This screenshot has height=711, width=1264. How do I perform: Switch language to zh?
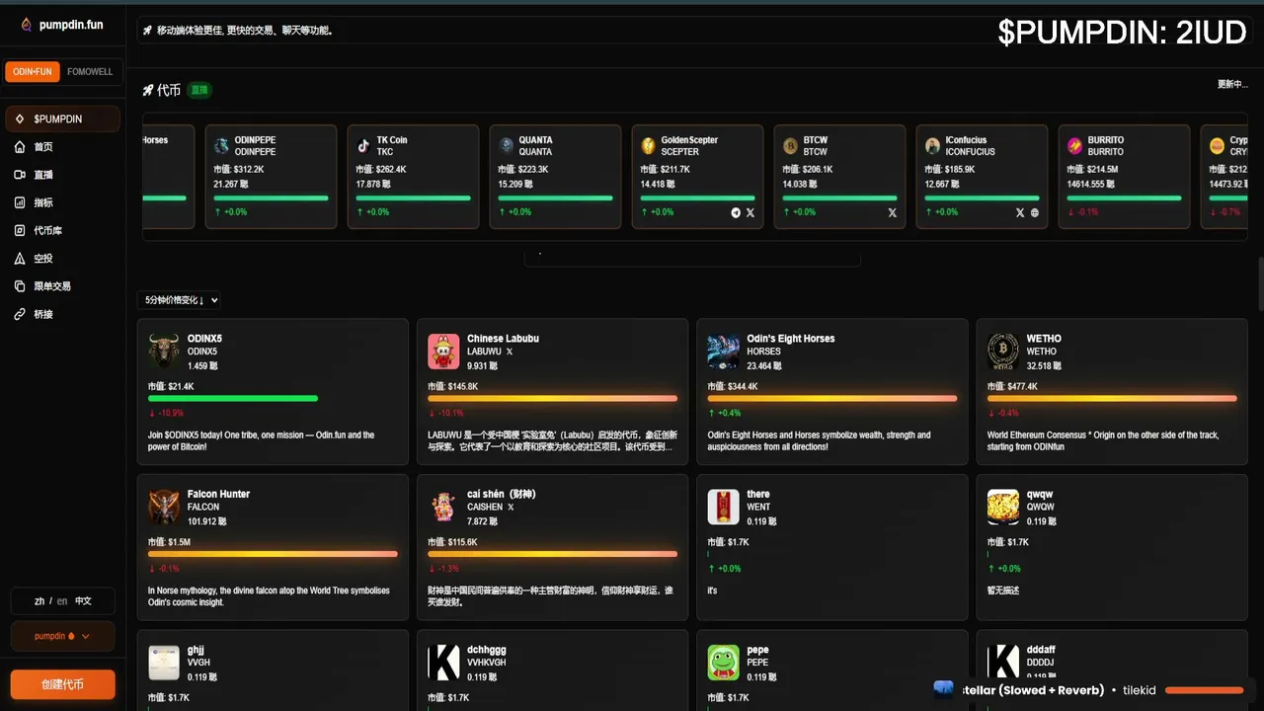(39, 600)
